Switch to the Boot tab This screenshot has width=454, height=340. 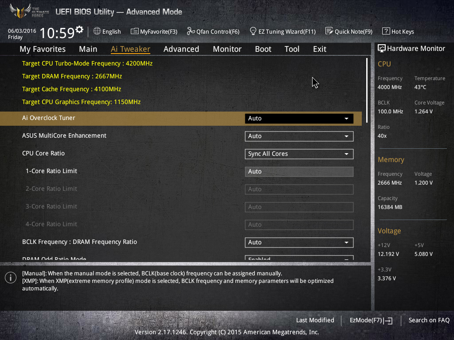(x=263, y=49)
